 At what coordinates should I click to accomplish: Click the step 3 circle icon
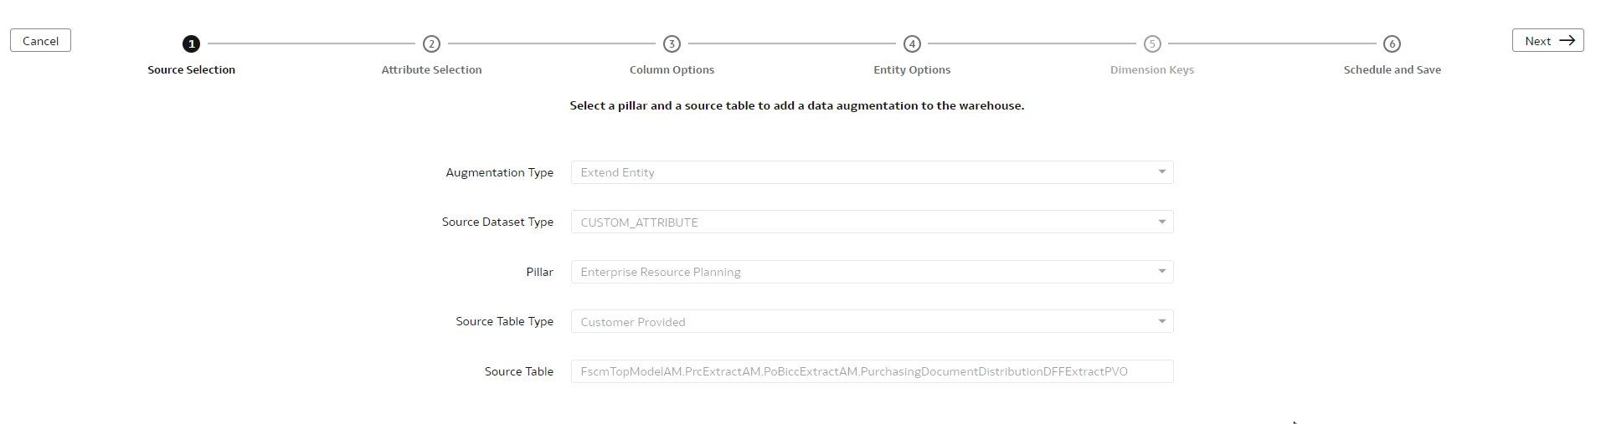coord(672,43)
